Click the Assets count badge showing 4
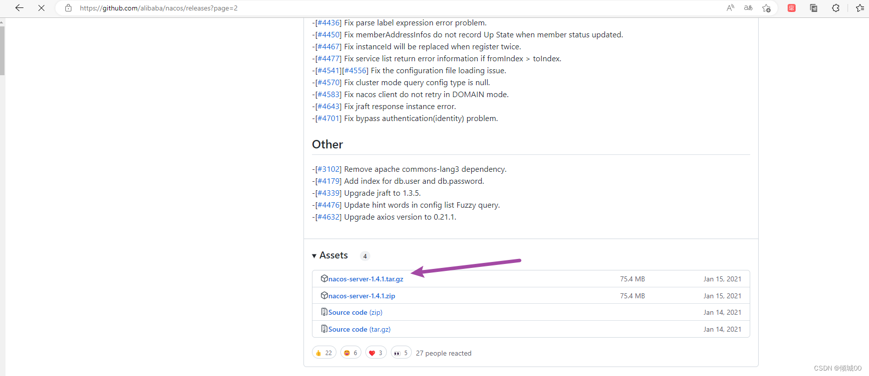 (x=365, y=256)
